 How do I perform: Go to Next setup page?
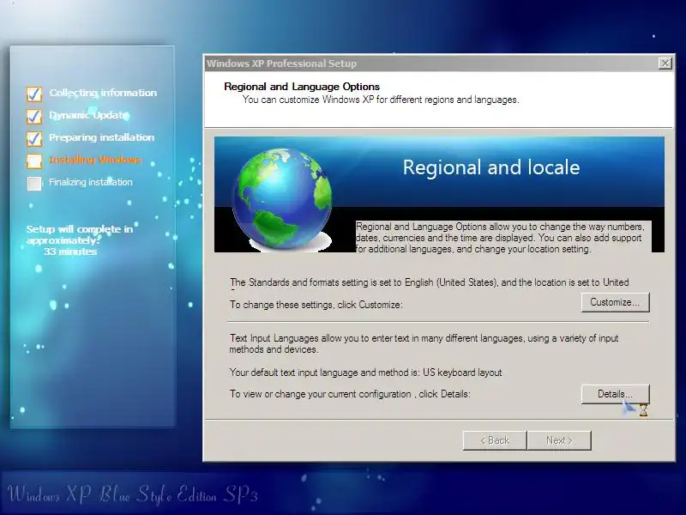[559, 440]
